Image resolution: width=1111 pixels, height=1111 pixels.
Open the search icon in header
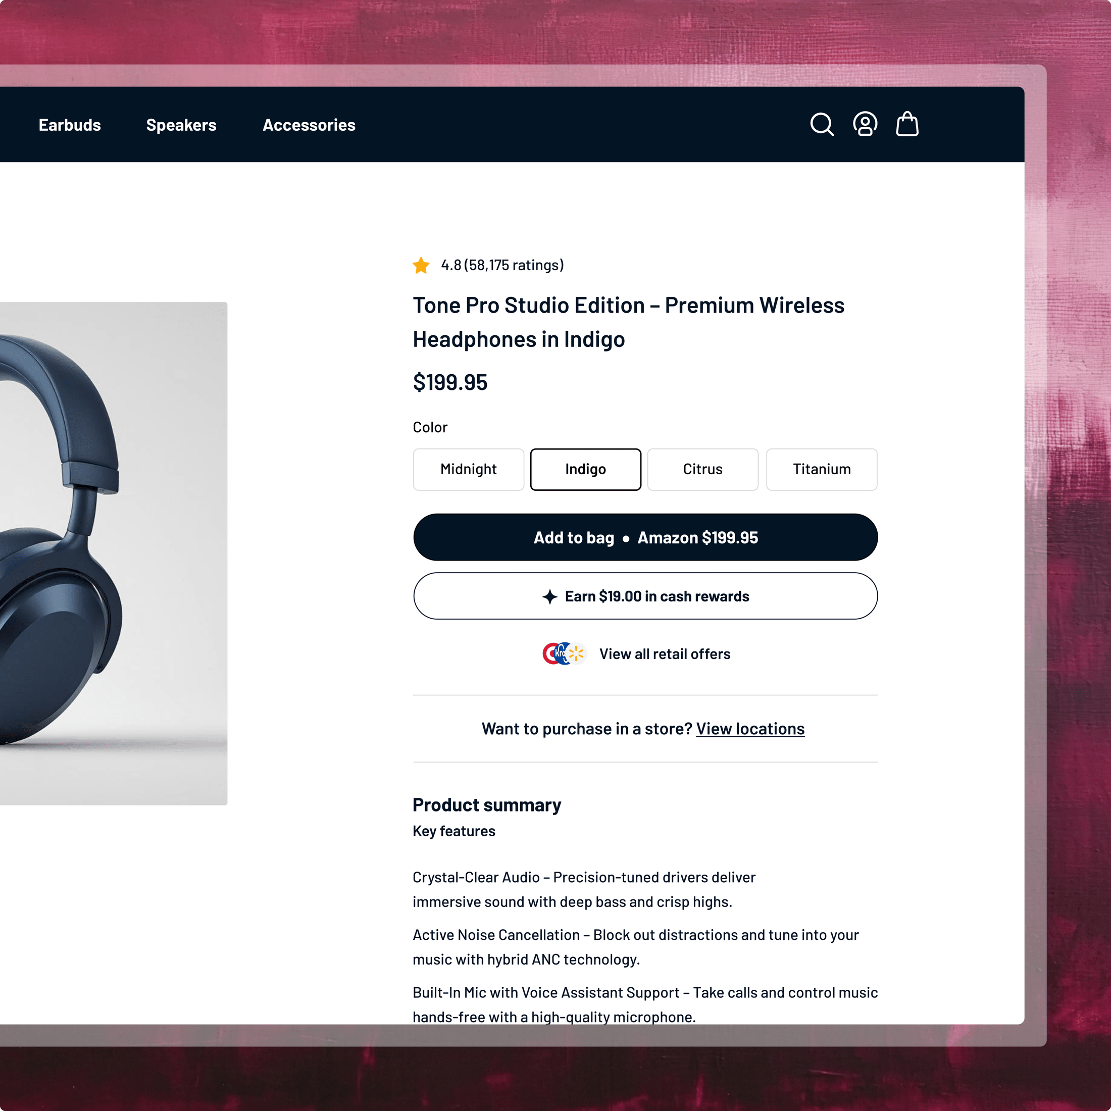coord(822,124)
